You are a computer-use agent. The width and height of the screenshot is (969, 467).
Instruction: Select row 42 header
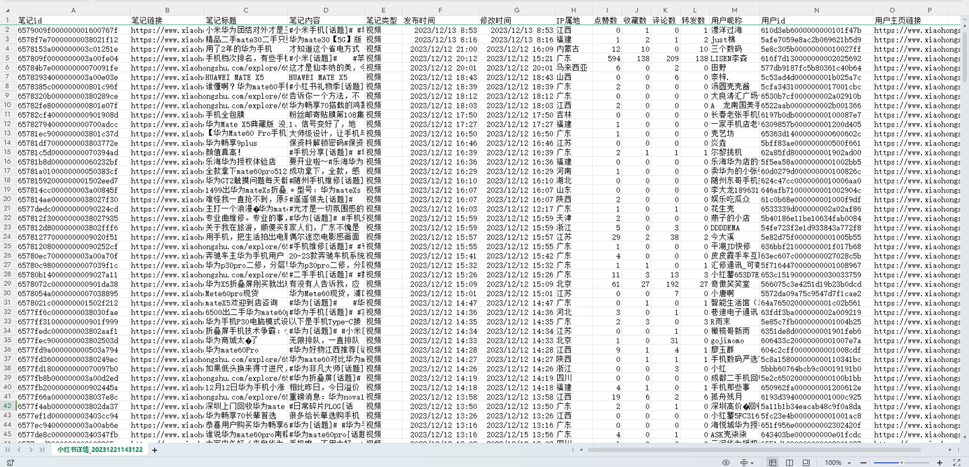click(8, 406)
